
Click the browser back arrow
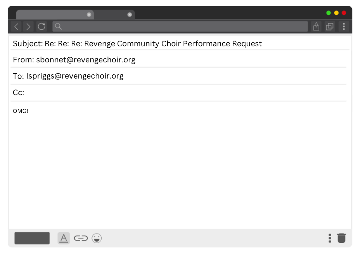coord(16,27)
